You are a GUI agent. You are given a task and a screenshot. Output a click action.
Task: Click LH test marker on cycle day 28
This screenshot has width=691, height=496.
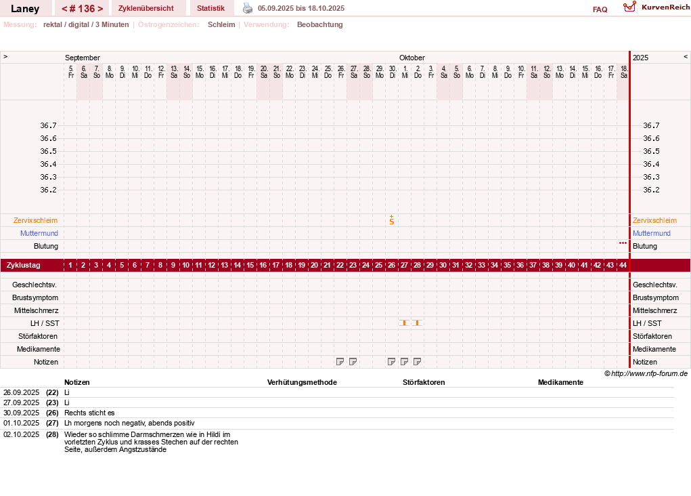coord(417,323)
